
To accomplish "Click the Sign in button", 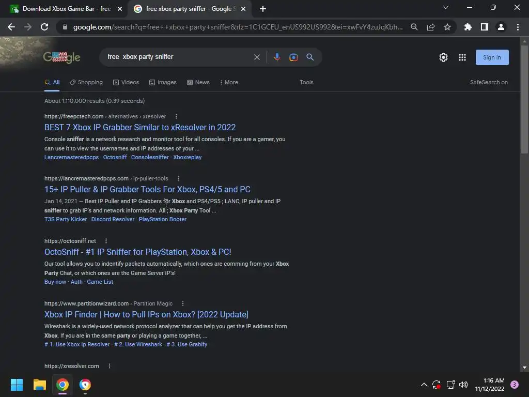I will tap(492, 57).
